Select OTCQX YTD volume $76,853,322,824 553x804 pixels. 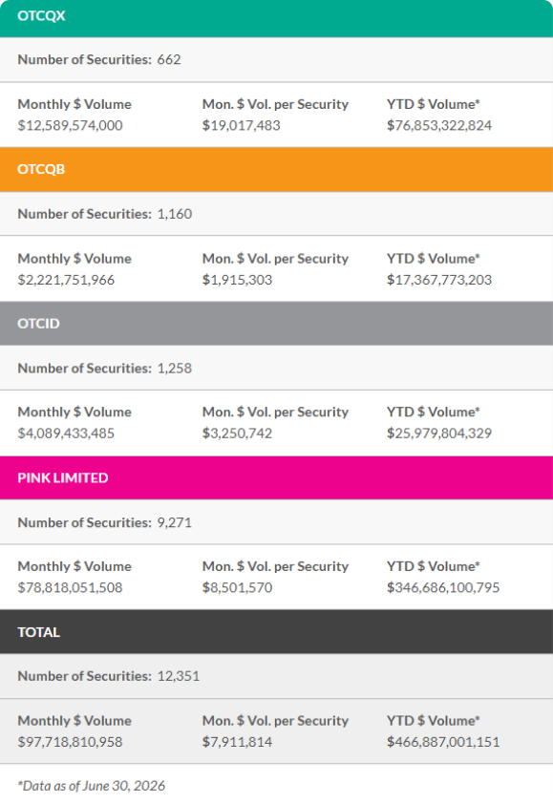click(439, 125)
